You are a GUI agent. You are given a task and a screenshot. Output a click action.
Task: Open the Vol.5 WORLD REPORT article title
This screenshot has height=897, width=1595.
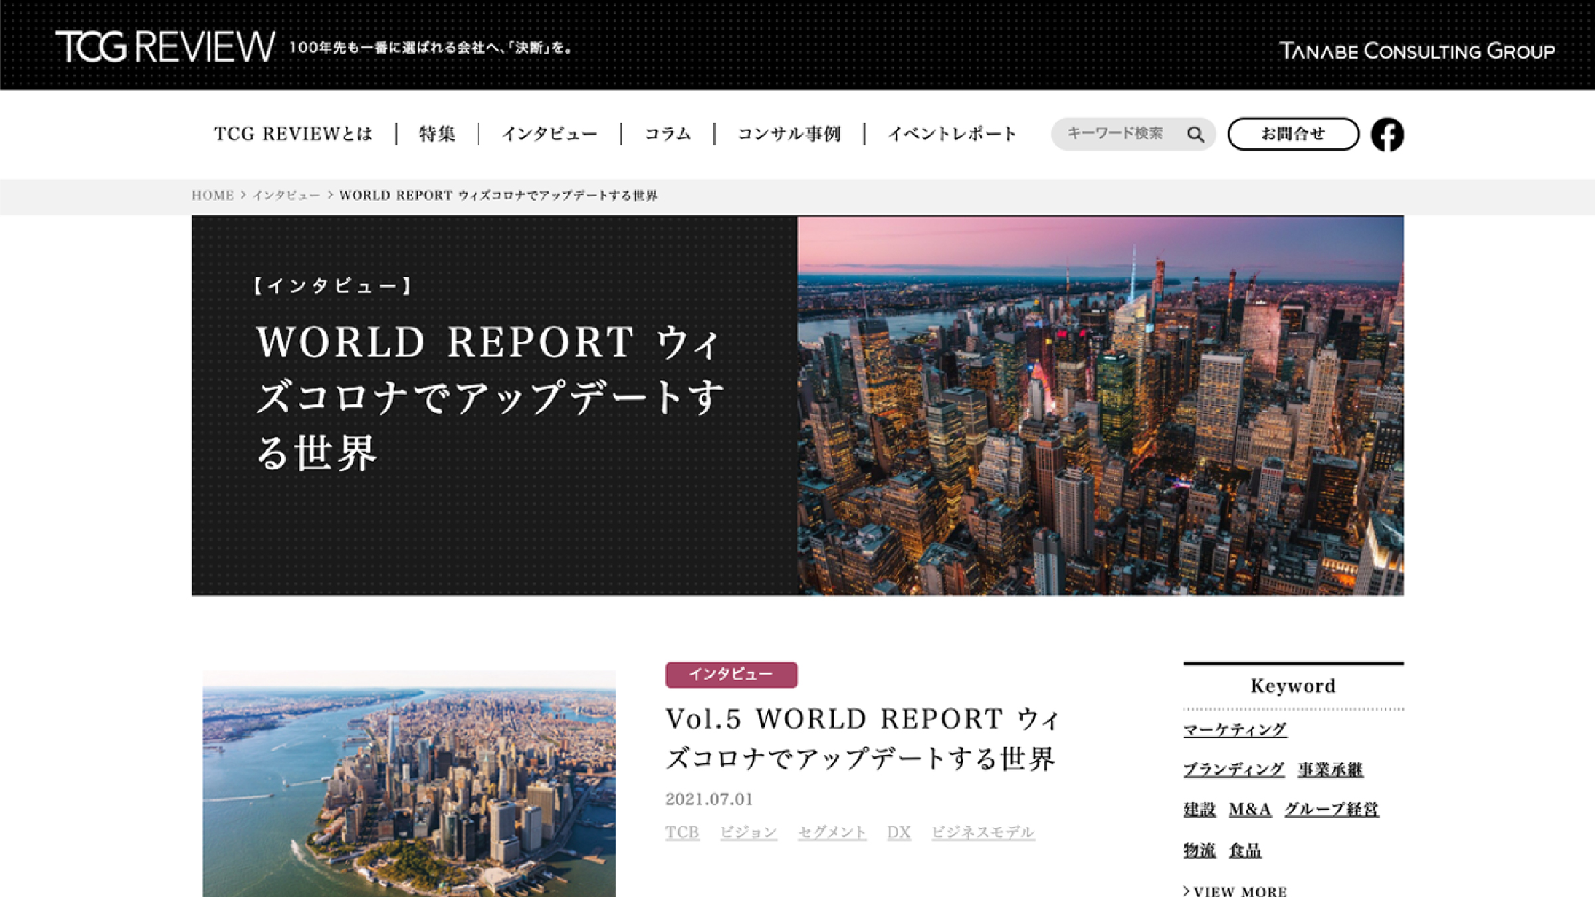[x=863, y=738]
